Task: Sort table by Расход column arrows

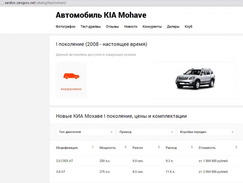Action: pos(192,147)
